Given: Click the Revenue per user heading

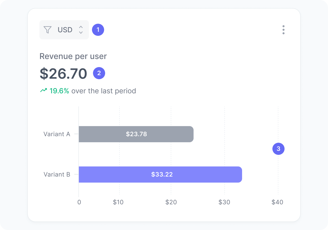Looking at the screenshot, I should coord(73,56).
